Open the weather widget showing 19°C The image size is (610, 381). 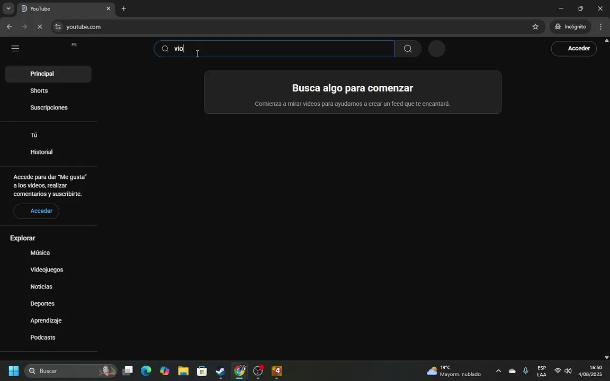(x=454, y=371)
